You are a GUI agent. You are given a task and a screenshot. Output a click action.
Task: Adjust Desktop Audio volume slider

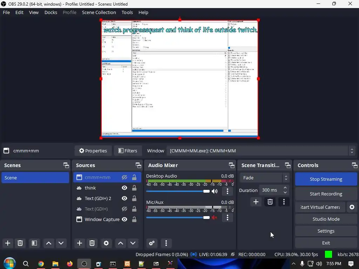[178, 191]
